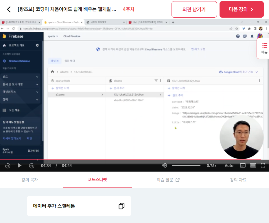Click the 업그레이드 plan button
Screen dimensions: 269x223
[33, 150]
